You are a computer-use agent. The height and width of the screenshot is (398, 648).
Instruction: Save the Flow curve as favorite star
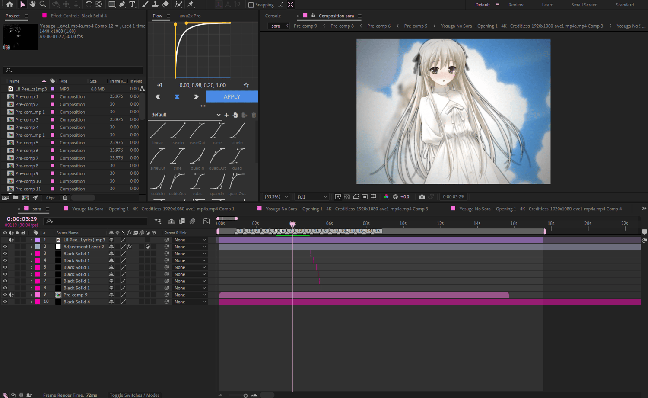point(246,85)
